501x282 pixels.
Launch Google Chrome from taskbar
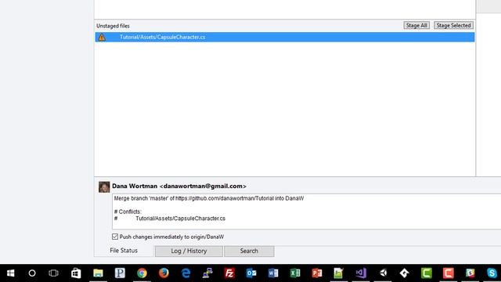[142, 273]
